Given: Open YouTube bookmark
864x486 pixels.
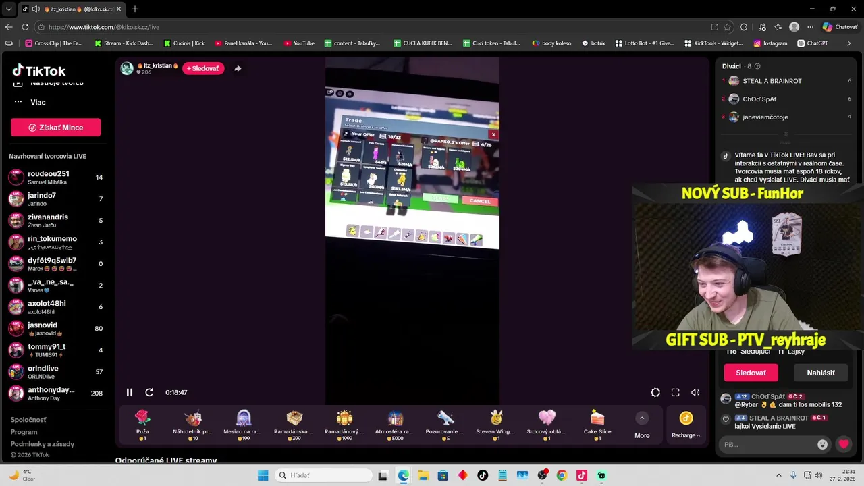Looking at the screenshot, I should pyautogui.click(x=299, y=43).
